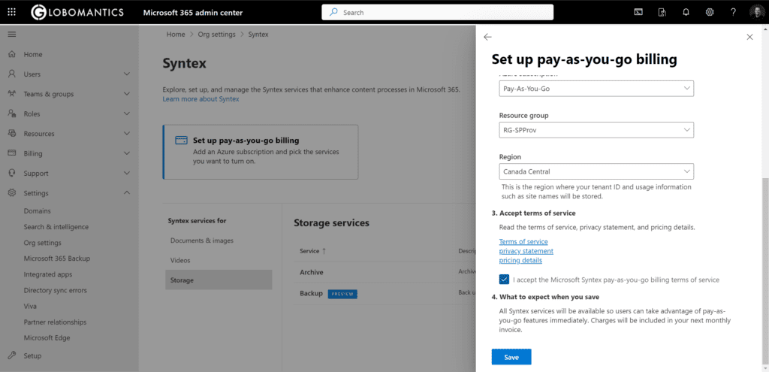Uncheck the accept terms of service checkbox
769x372 pixels.
(x=504, y=280)
